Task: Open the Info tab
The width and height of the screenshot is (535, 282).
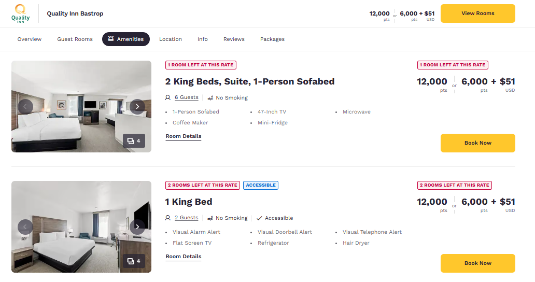Action: [x=203, y=39]
